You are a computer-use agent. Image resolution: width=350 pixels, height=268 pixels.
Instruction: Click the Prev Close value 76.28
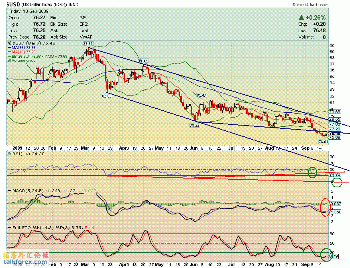coord(39,37)
